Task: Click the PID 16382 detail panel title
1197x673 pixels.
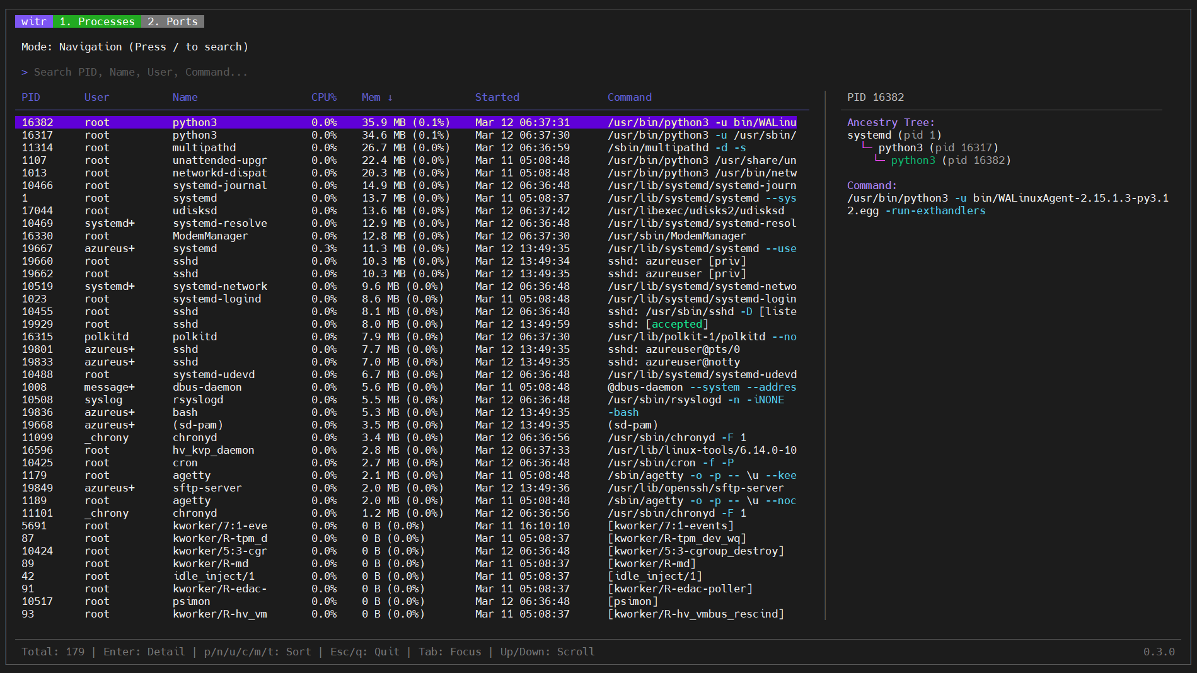Action: (x=876, y=97)
